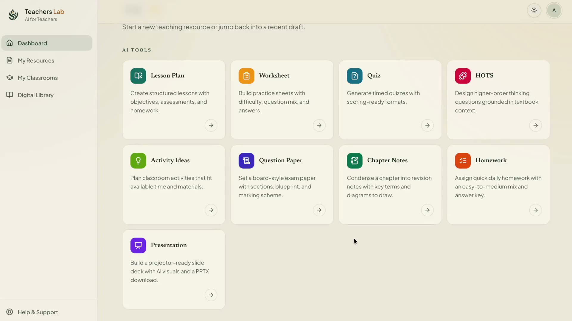Select the Activity Ideas card title
The width and height of the screenshot is (572, 321).
pos(170,160)
